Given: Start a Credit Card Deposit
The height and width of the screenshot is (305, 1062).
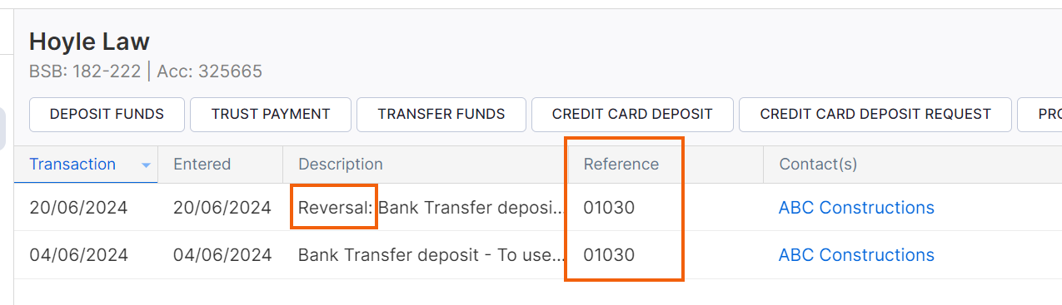Looking at the screenshot, I should tap(632, 115).
